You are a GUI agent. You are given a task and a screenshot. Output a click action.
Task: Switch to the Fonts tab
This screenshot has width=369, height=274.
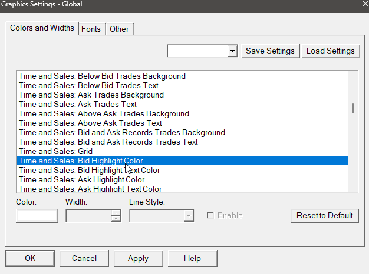click(91, 29)
